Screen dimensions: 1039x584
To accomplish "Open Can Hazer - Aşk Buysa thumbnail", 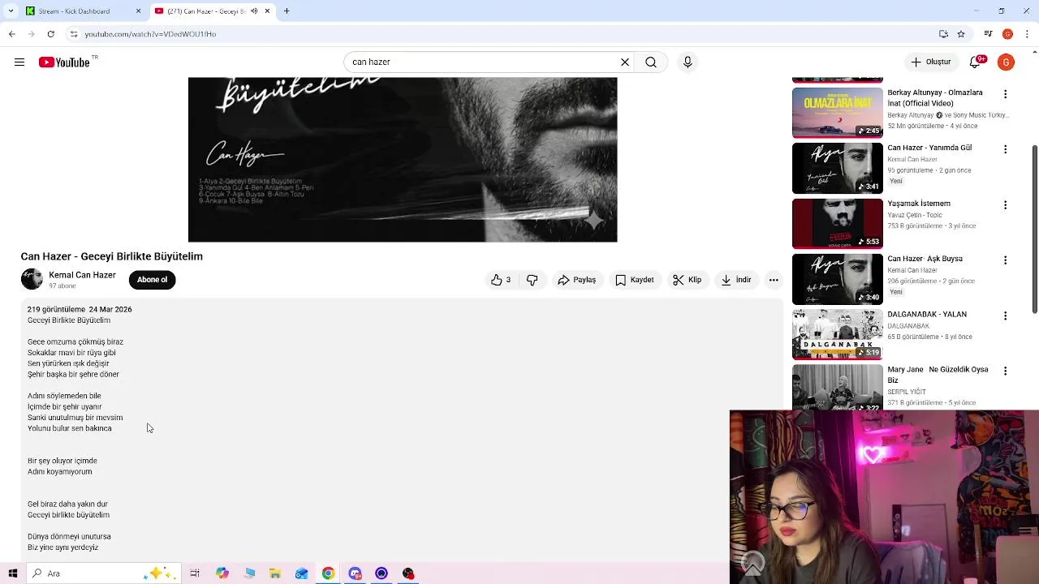I will tap(837, 279).
